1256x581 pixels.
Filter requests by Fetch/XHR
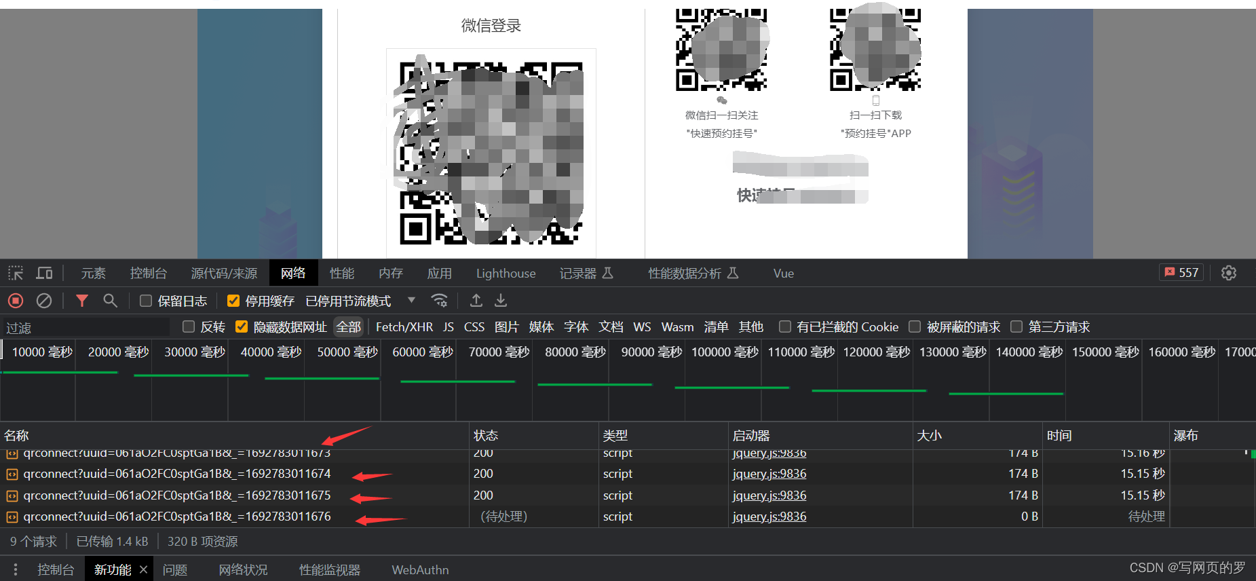(x=404, y=327)
